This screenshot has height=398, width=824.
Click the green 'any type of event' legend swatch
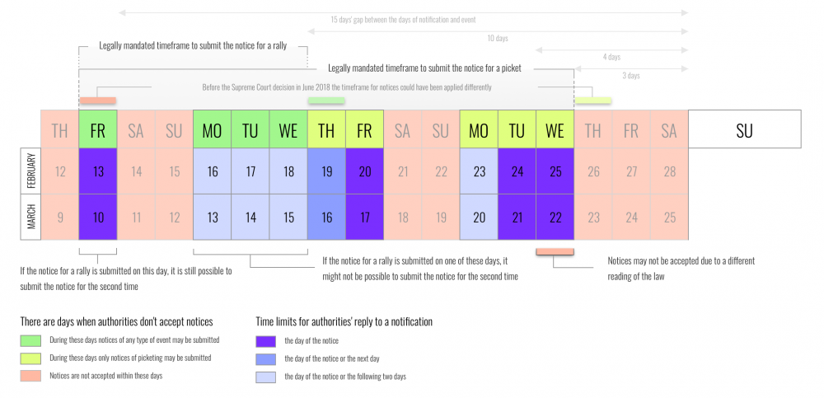pyautogui.click(x=32, y=339)
